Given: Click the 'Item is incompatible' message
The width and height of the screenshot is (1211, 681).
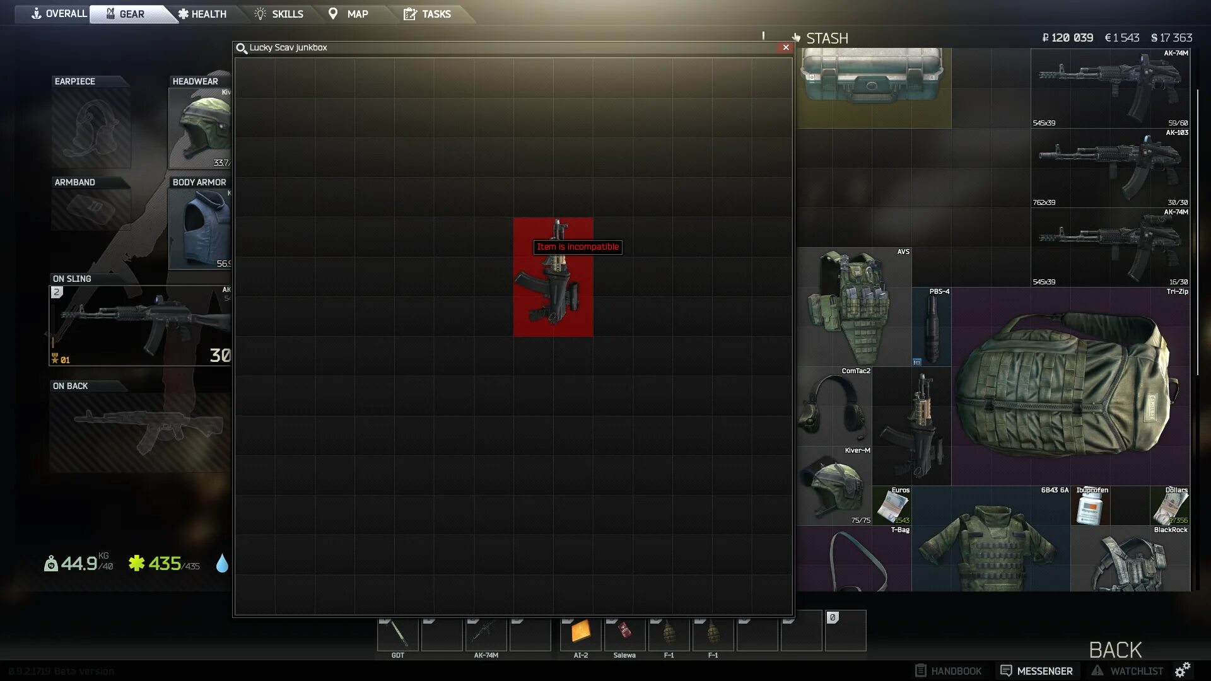Looking at the screenshot, I should 578,247.
